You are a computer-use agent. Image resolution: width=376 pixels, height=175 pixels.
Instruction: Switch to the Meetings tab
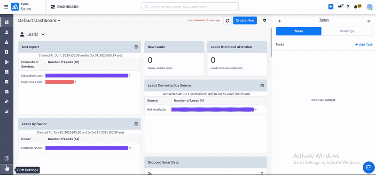click(347, 31)
